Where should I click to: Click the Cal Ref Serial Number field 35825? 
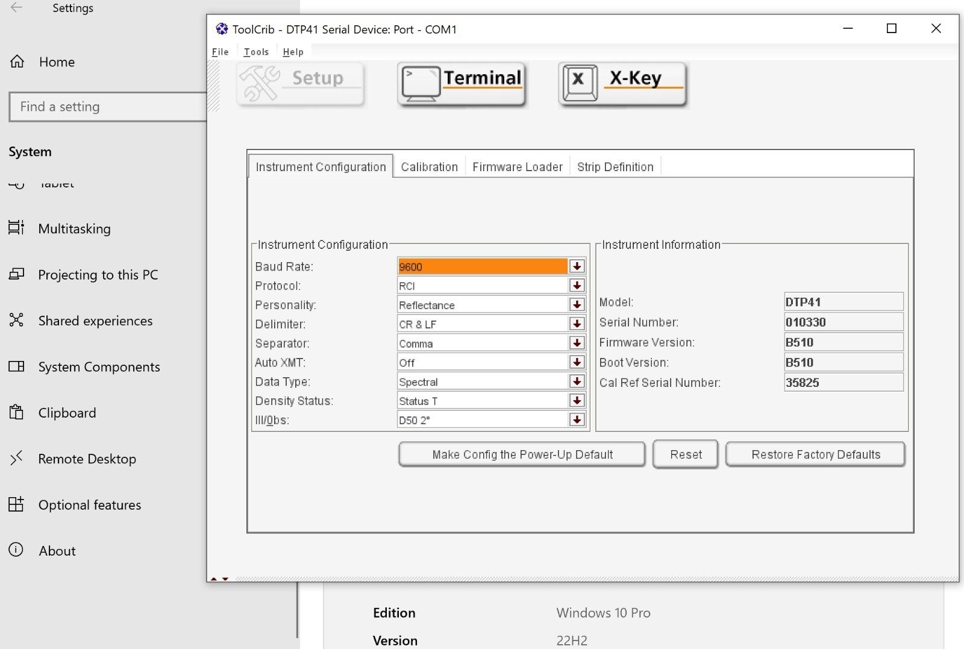pos(843,383)
